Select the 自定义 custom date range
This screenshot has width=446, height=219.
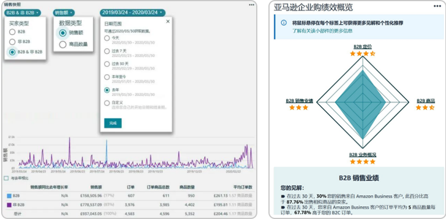coord(107,103)
